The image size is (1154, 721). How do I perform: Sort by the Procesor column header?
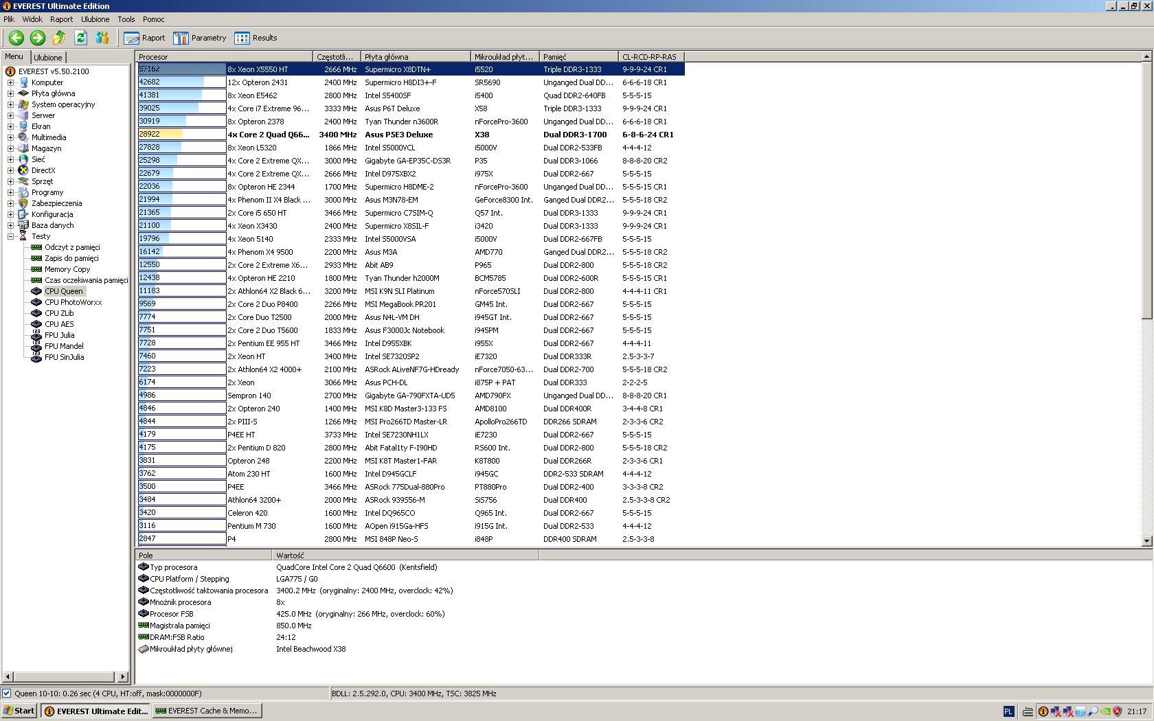[224, 57]
